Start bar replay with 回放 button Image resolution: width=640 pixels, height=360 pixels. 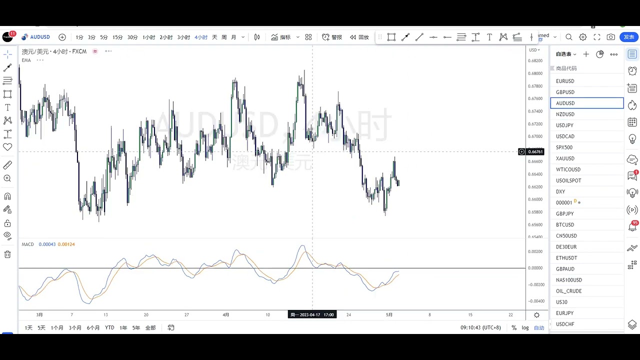point(359,37)
